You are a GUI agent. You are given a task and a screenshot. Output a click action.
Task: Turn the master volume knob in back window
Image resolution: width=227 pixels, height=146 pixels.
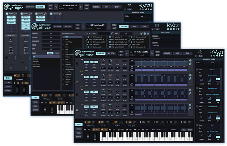click(x=130, y=6)
